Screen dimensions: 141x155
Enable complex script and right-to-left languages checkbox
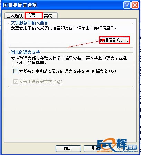pos(16,71)
